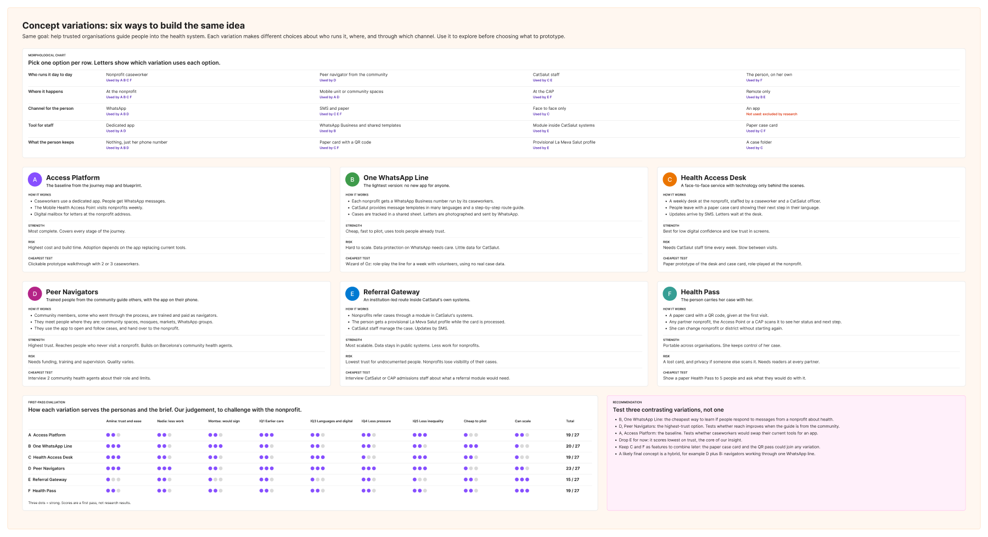
Task: Select the 'Access Platform' card heading
Action: (73, 178)
